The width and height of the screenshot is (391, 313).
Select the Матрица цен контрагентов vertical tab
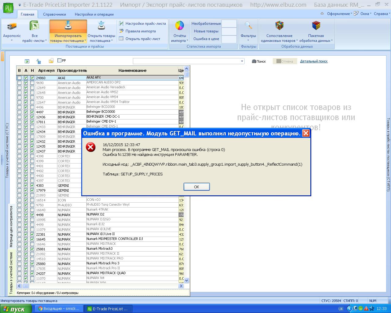tap(11, 226)
